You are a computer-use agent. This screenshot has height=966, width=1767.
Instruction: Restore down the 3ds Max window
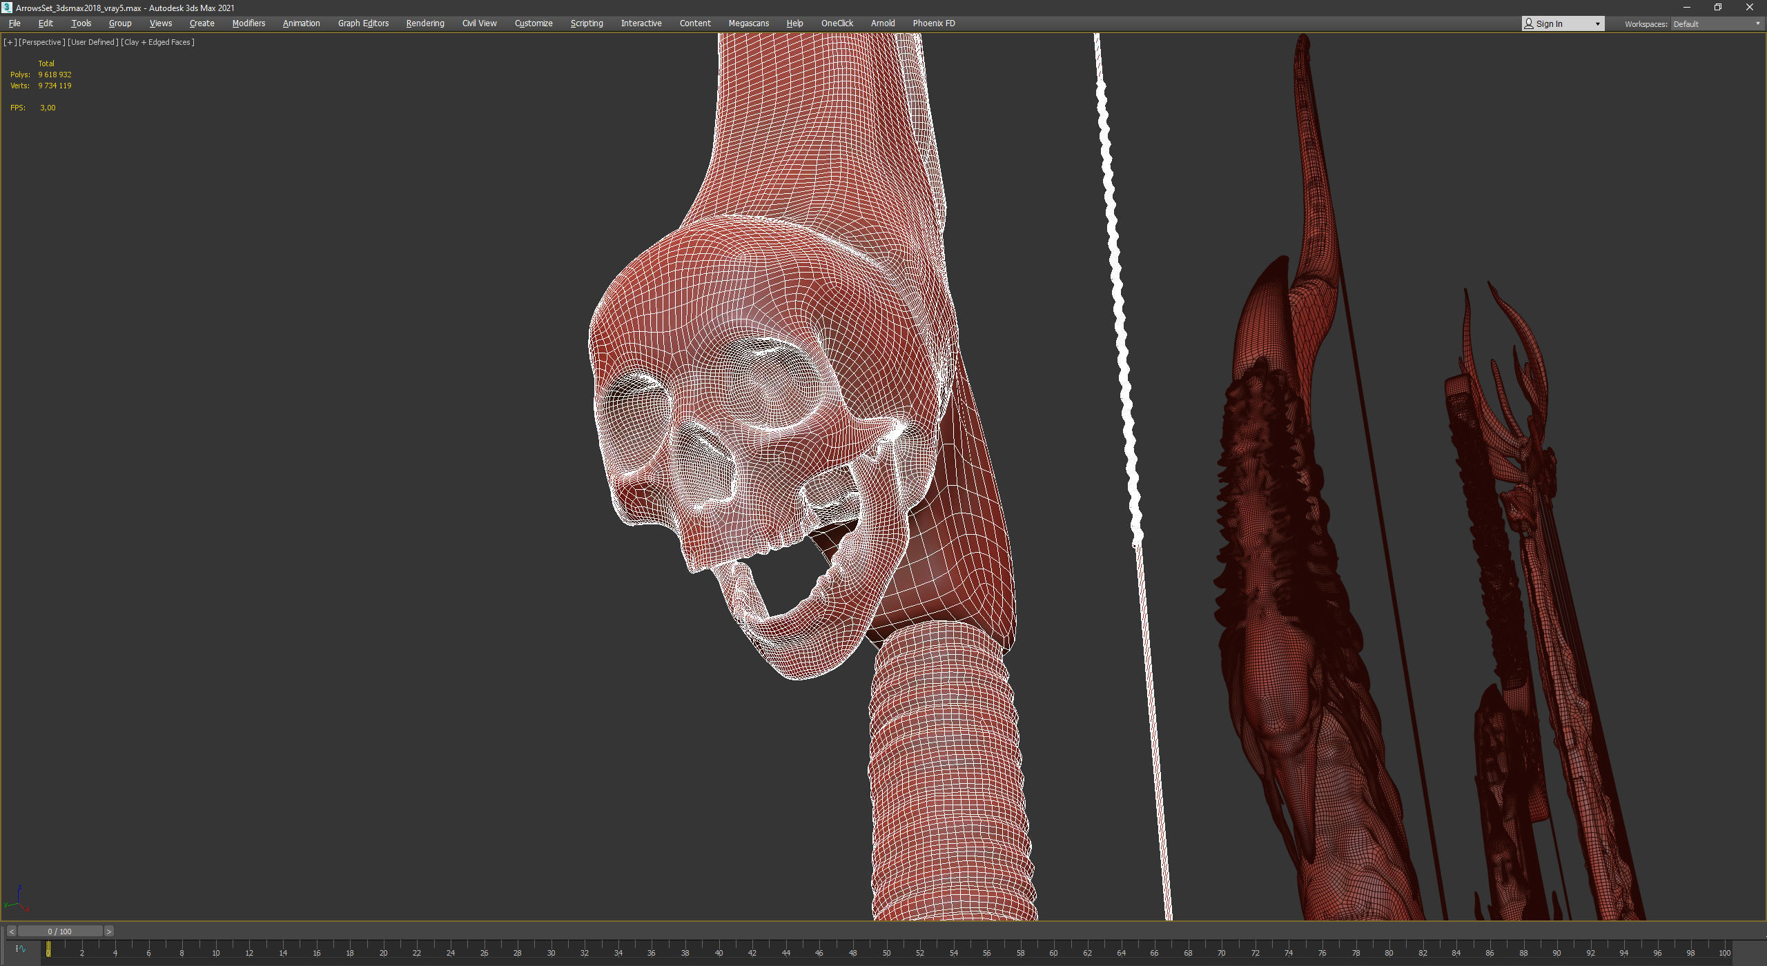(1718, 8)
